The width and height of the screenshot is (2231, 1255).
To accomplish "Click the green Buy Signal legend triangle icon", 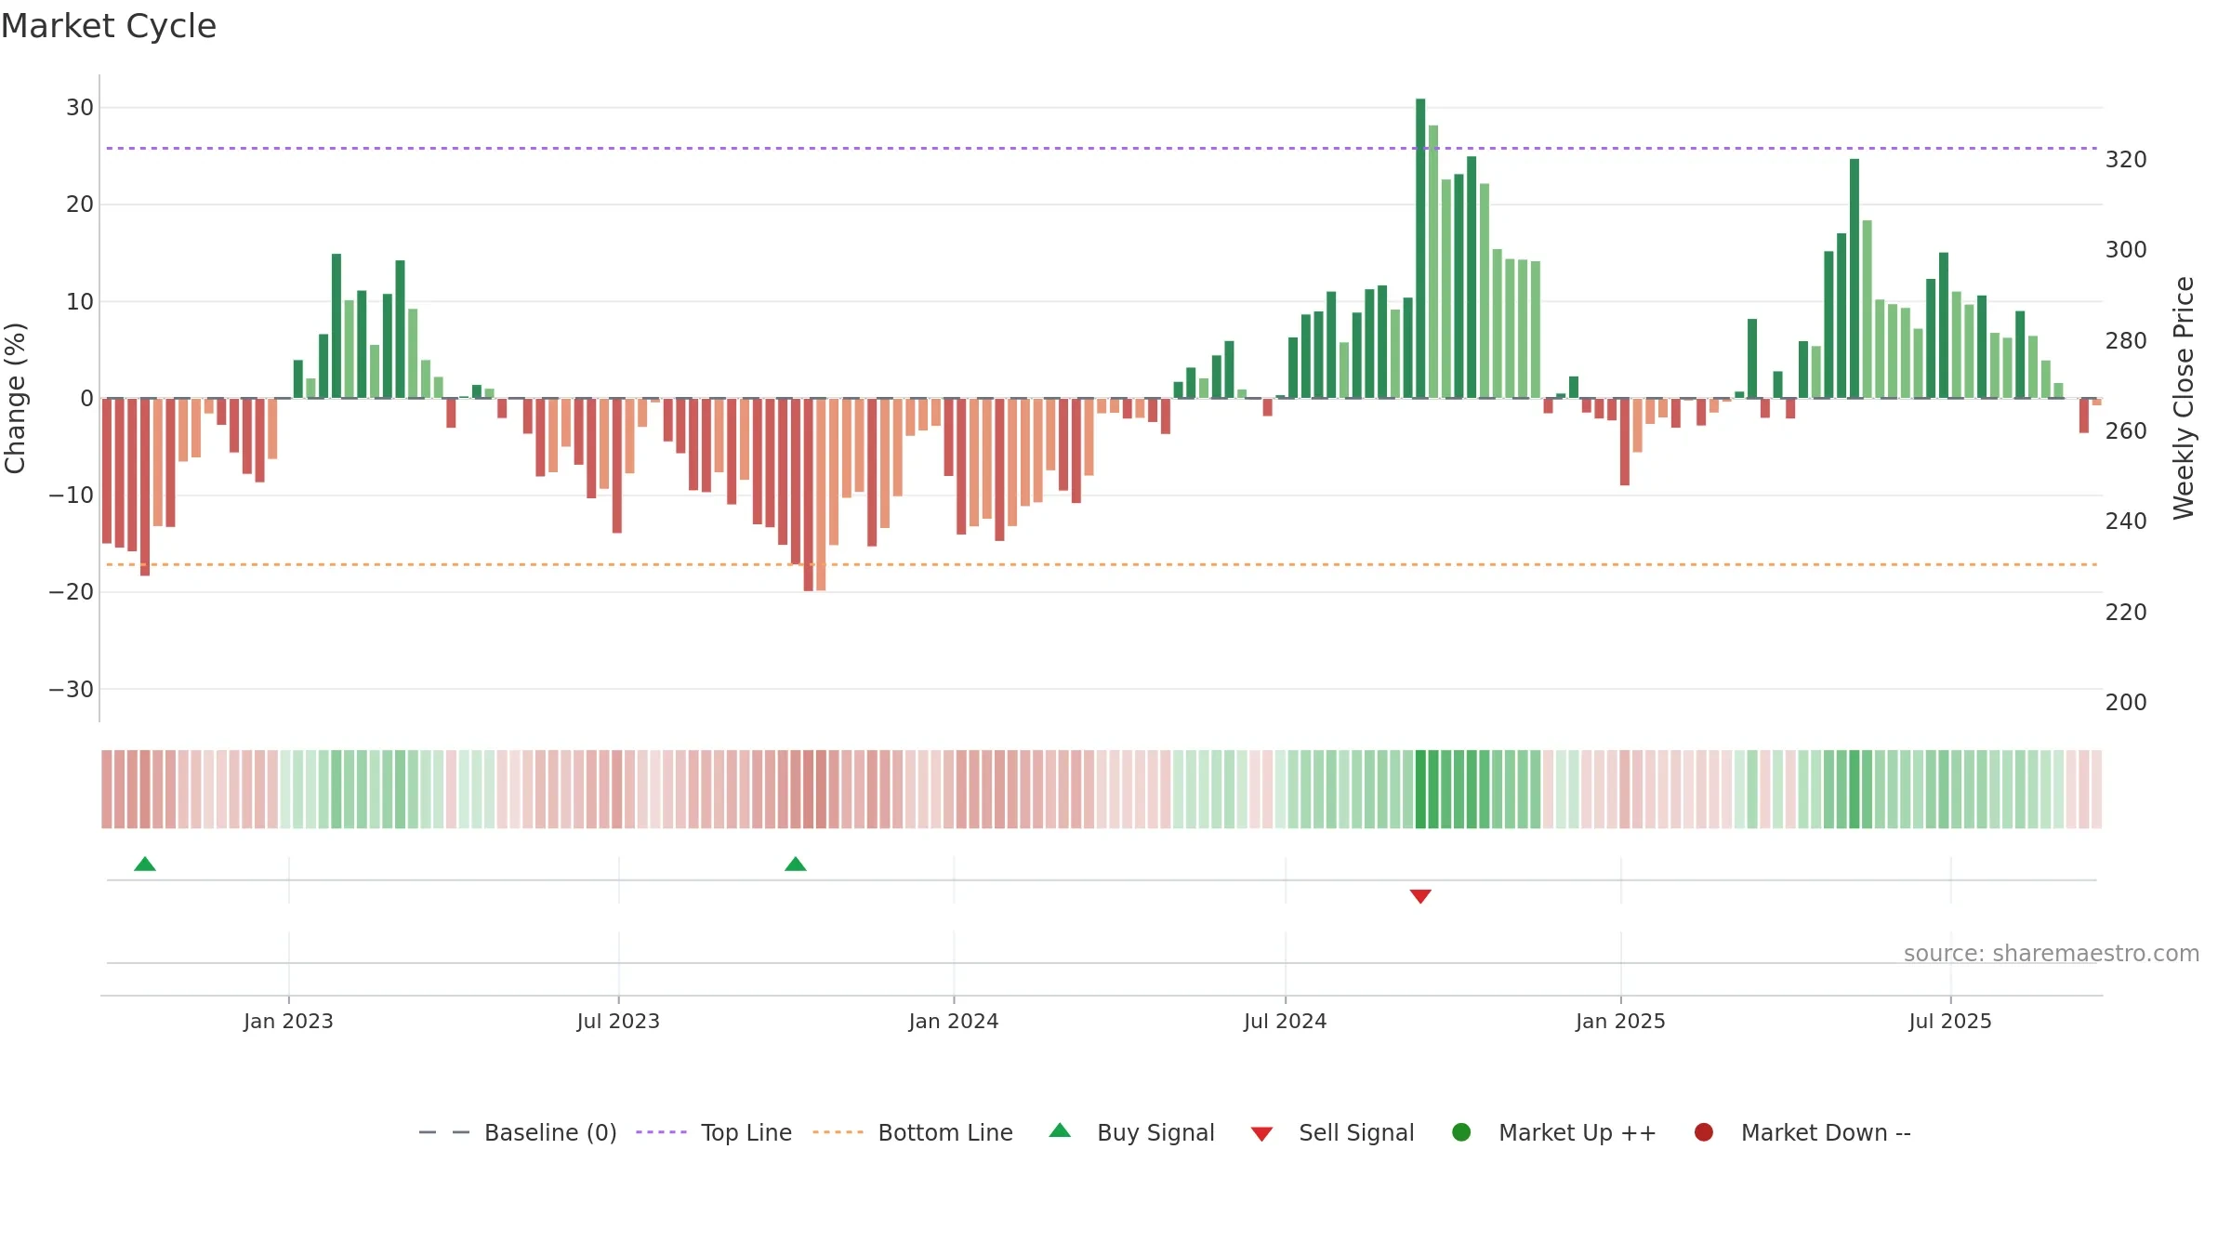I will pos(1060,1131).
